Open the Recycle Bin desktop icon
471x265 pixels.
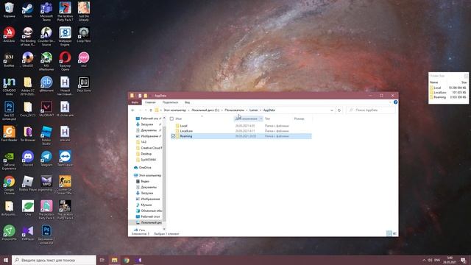pos(10,10)
